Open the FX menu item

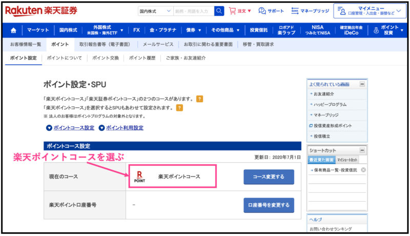136,30
